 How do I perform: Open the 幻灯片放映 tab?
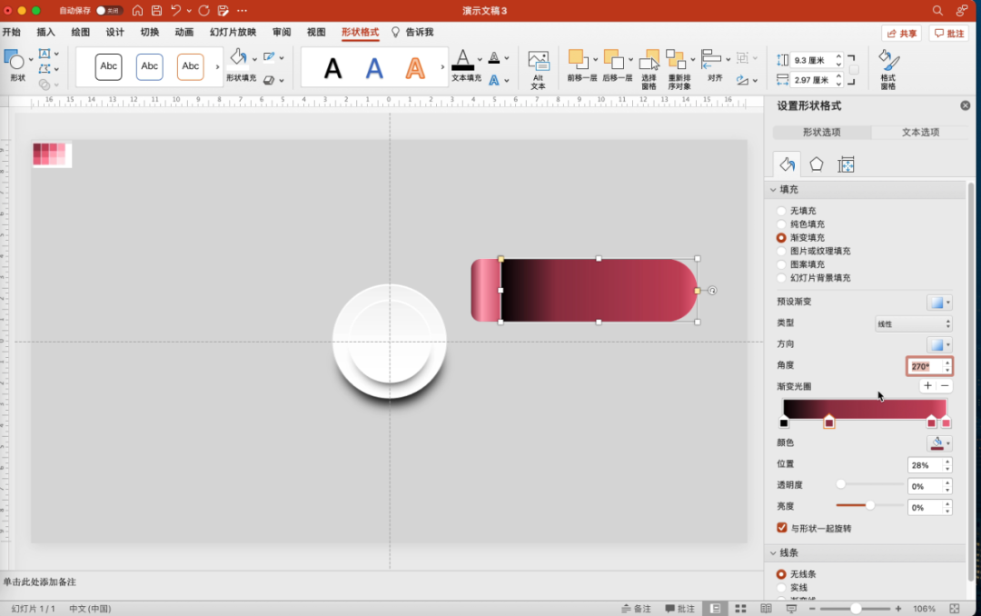tap(233, 32)
